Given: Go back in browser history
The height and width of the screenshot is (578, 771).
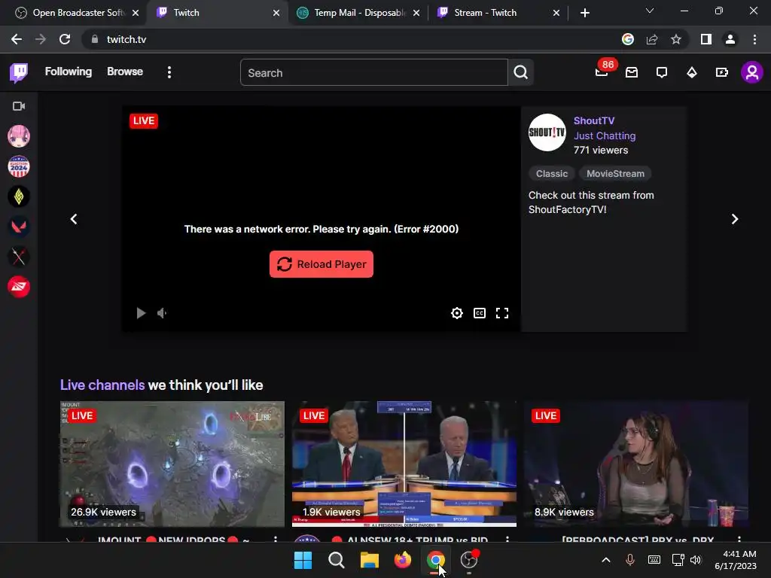Looking at the screenshot, I should tap(17, 39).
